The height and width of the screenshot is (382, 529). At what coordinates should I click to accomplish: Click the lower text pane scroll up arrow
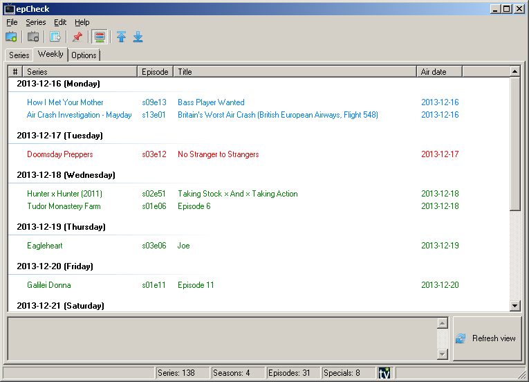coord(443,323)
